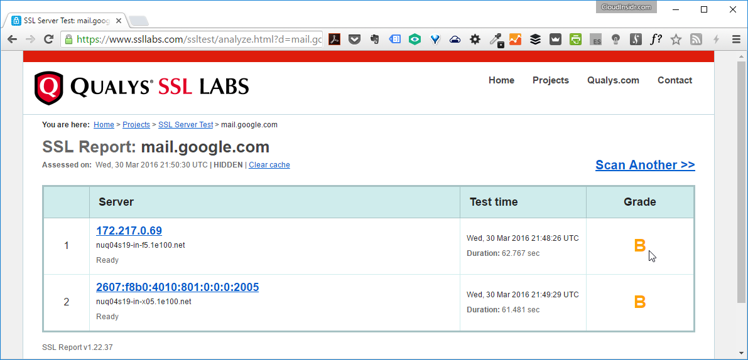Click the green padlock in address bar
The width and height of the screenshot is (748, 360).
point(69,40)
